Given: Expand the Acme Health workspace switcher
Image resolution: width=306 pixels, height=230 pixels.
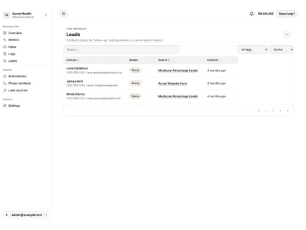Looking at the screenshot, I should 46,15.
